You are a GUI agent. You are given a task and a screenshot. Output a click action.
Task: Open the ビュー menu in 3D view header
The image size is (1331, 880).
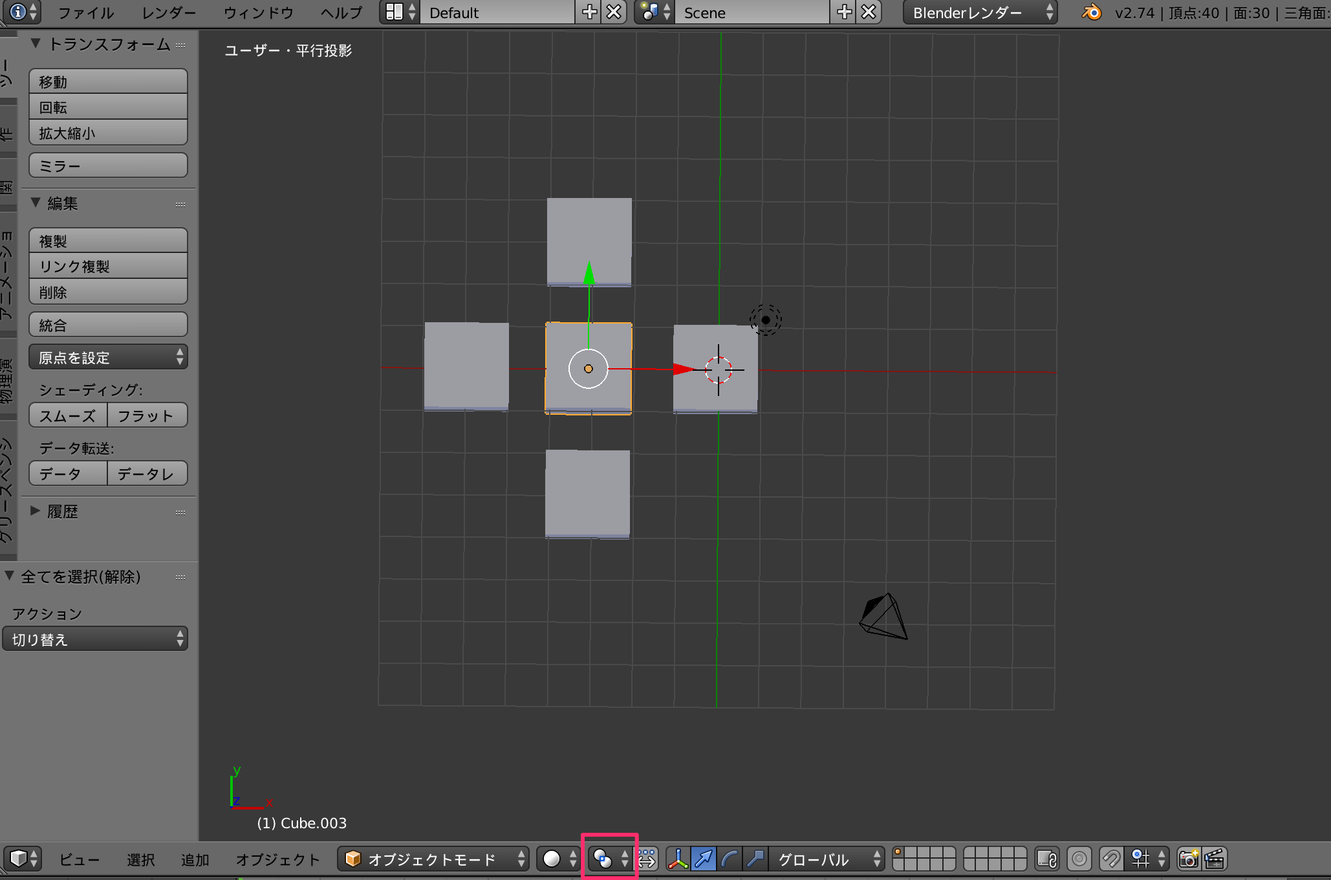(79, 859)
